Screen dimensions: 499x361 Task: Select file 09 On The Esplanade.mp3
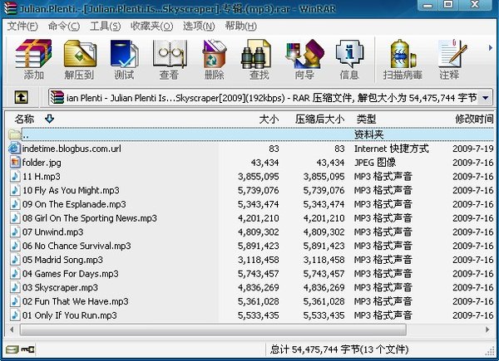coord(74,204)
